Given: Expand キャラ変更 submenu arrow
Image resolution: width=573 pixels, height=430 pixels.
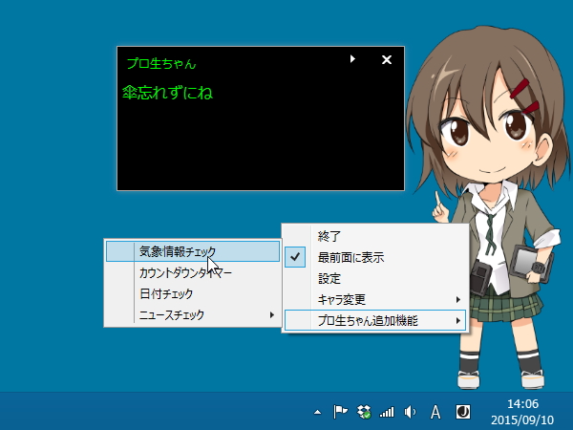Looking at the screenshot, I should point(457,300).
